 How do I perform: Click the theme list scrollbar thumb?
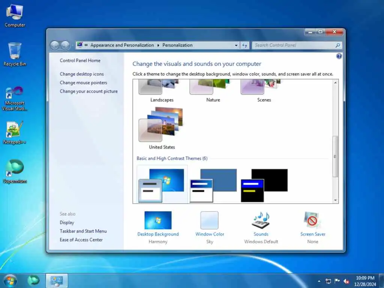click(x=335, y=156)
